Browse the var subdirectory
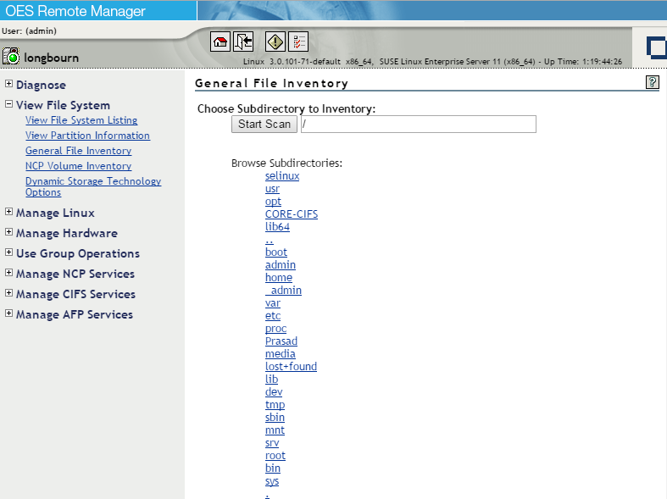This screenshot has height=499, width=667. click(x=273, y=303)
